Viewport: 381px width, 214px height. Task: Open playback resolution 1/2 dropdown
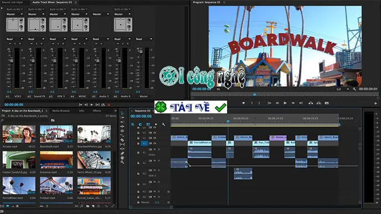[342, 89]
